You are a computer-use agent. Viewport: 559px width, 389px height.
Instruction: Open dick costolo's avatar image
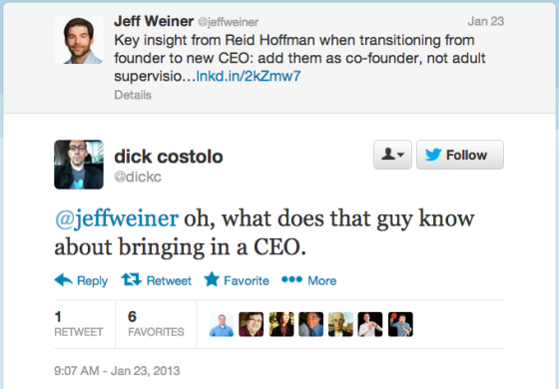click(x=79, y=165)
